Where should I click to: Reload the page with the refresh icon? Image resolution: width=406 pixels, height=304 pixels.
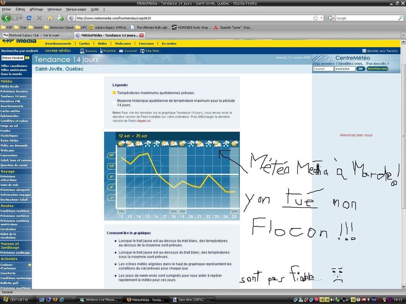click(x=29, y=18)
